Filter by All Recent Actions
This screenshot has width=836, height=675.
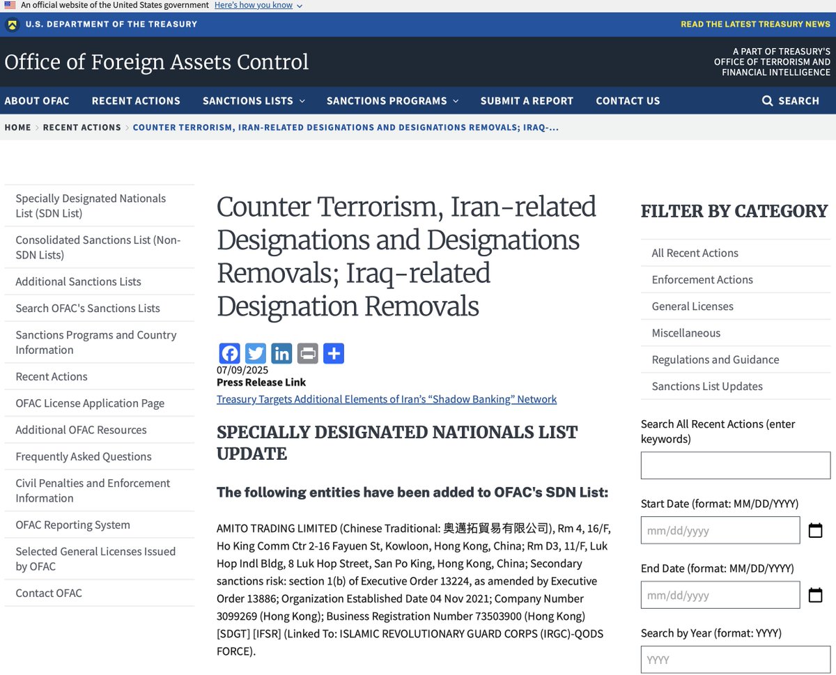click(735, 253)
